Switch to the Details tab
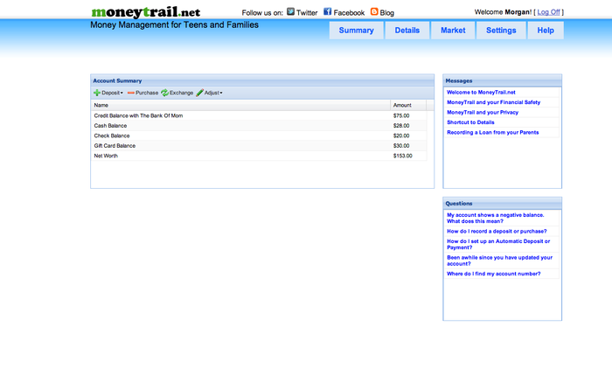This screenshot has height=382, width=612. [407, 31]
